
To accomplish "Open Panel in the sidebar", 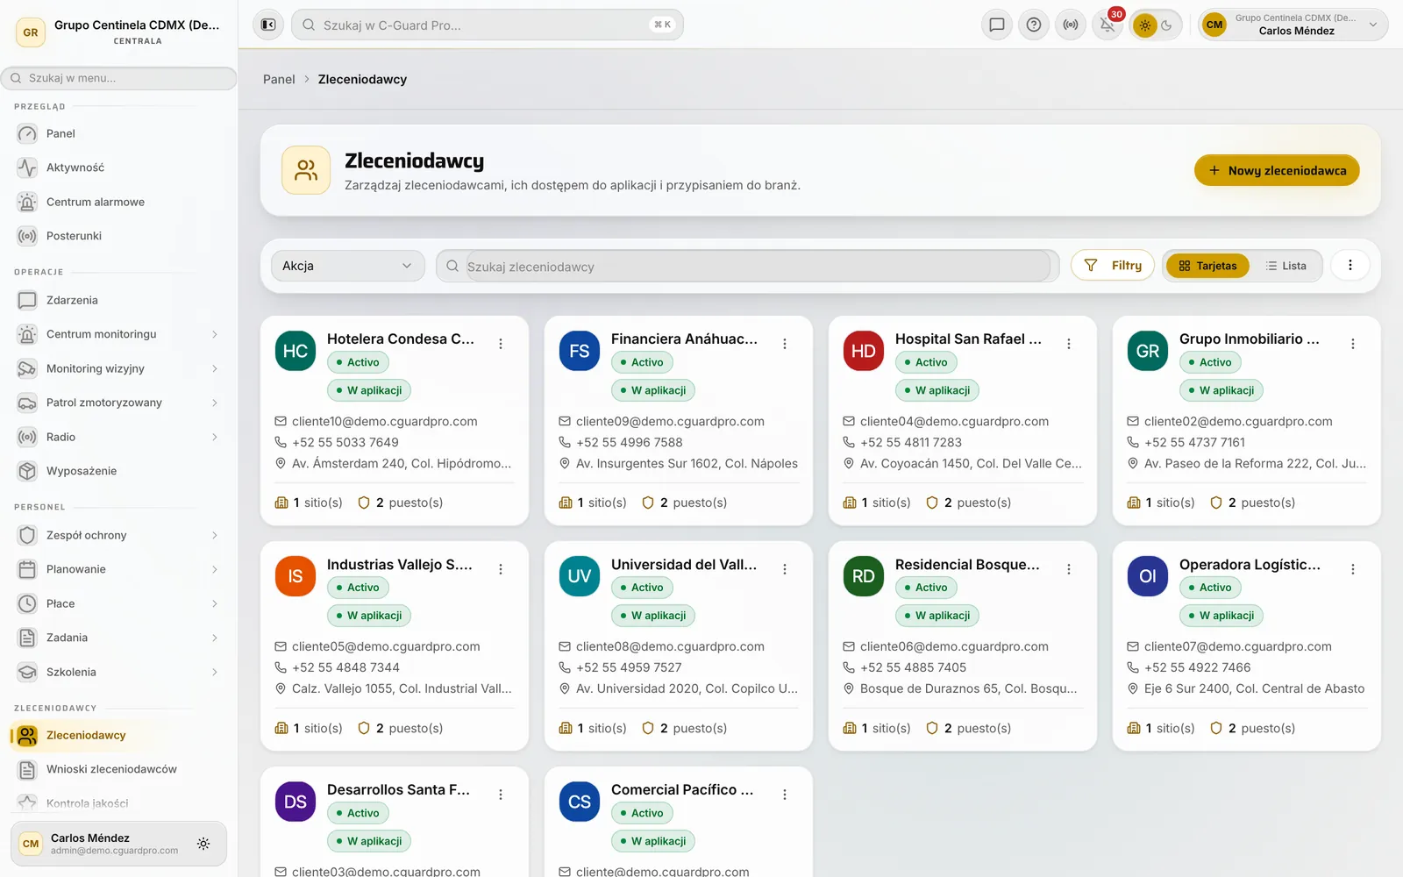I will click(118, 133).
